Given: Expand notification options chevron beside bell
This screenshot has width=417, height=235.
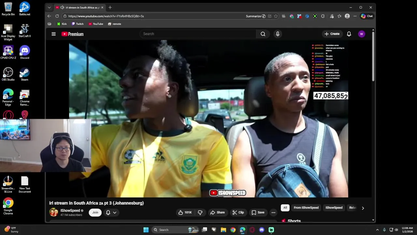Looking at the screenshot, I should pyautogui.click(x=115, y=212).
